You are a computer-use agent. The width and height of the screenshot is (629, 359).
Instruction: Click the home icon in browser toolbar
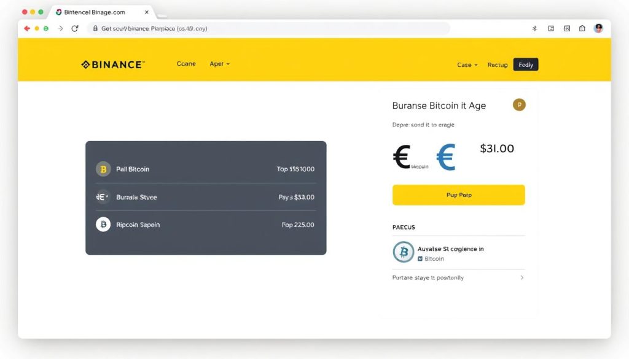pyautogui.click(x=582, y=28)
